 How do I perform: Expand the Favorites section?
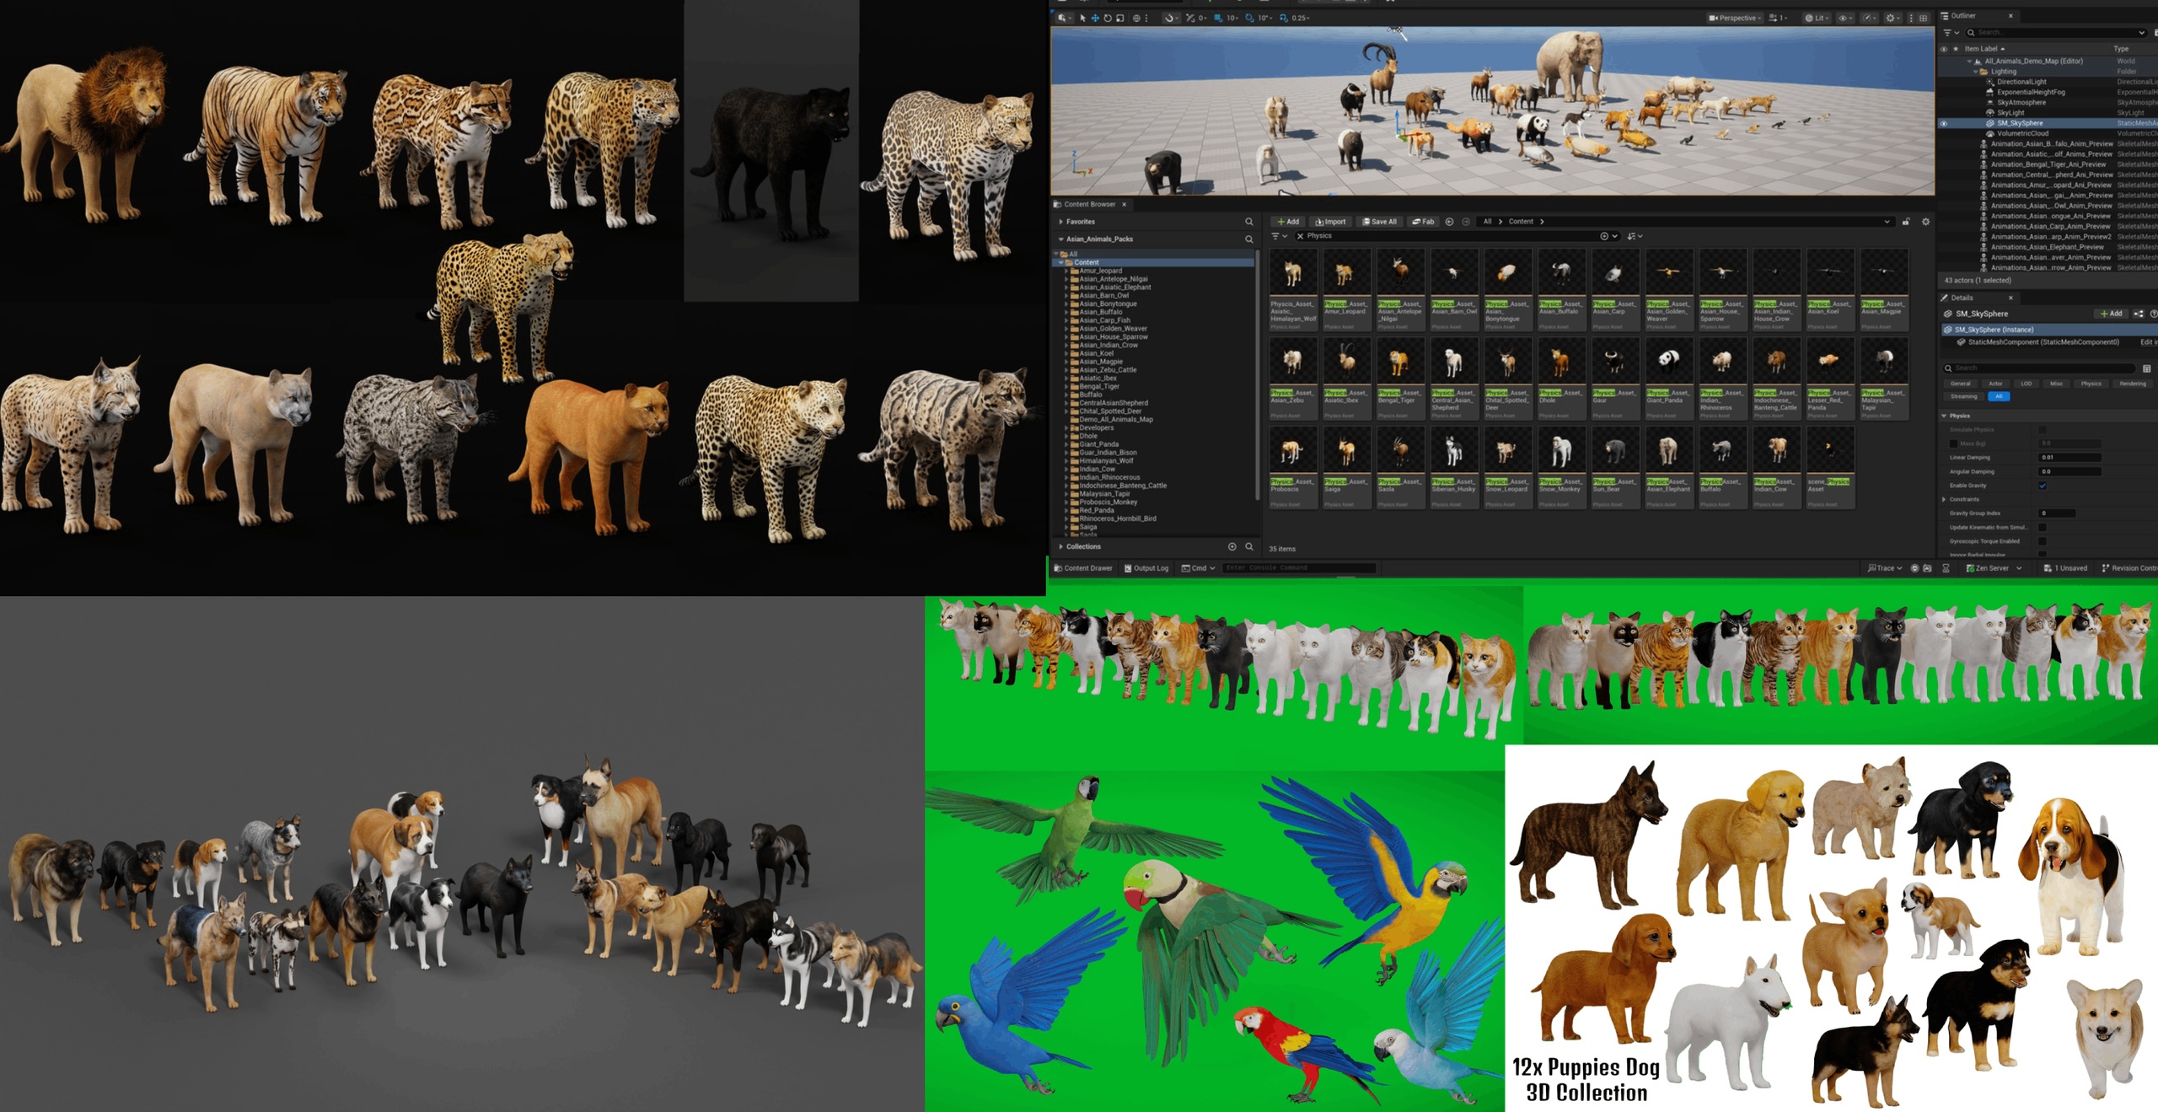tap(1060, 222)
